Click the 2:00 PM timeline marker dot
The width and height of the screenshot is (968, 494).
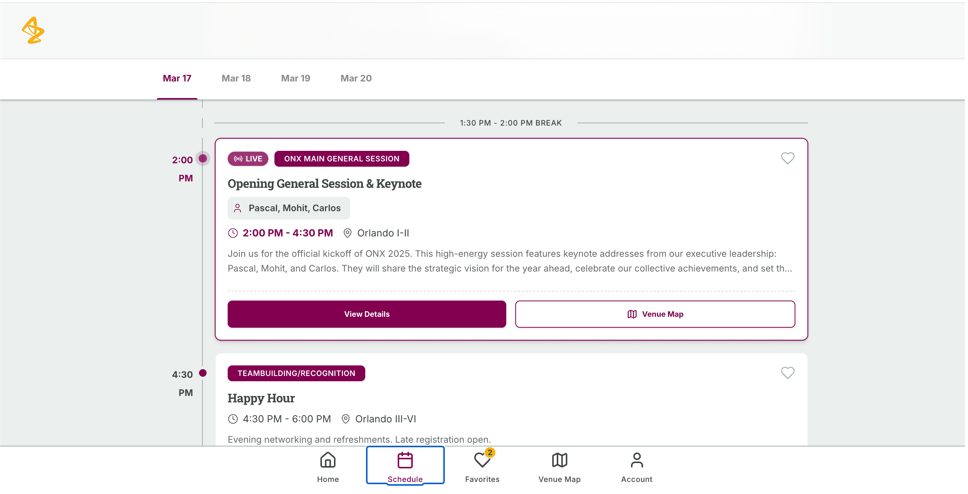click(x=203, y=159)
